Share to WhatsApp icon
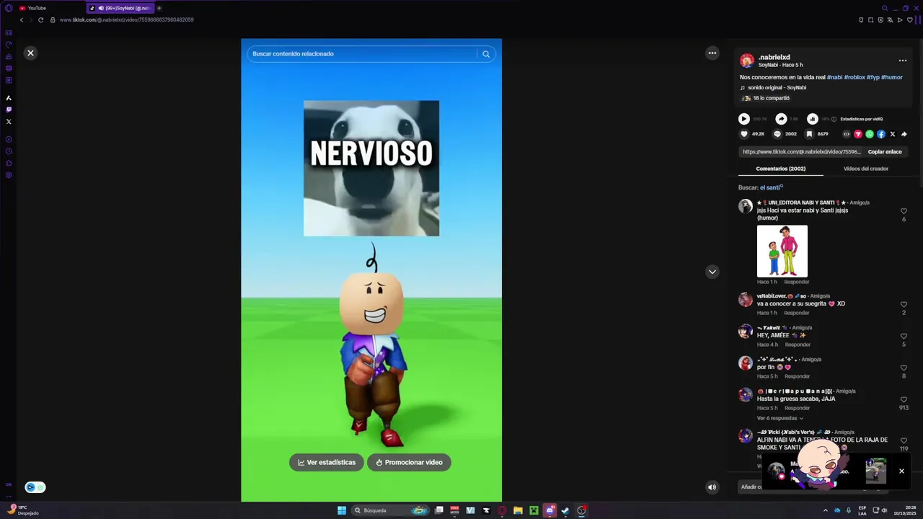This screenshot has width=923, height=519. click(x=870, y=134)
